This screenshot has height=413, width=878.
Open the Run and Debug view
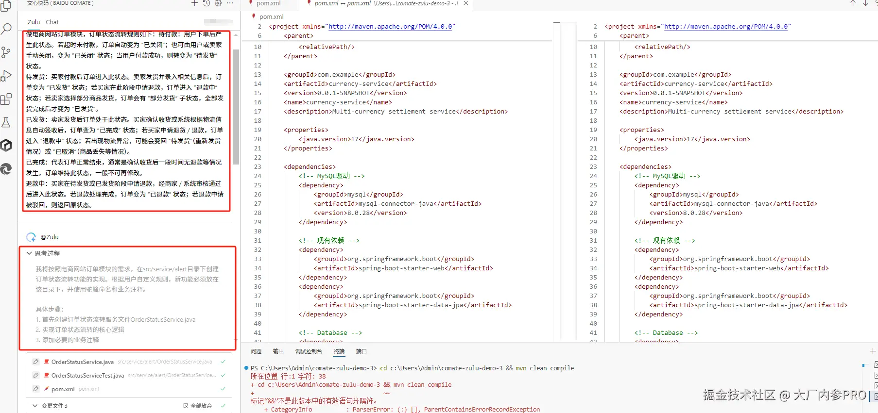tap(6, 76)
